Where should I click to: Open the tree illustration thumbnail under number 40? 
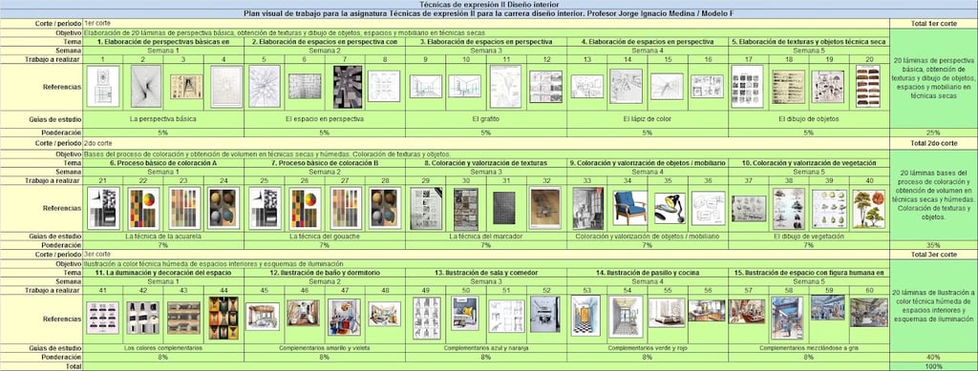pyautogui.click(x=869, y=209)
